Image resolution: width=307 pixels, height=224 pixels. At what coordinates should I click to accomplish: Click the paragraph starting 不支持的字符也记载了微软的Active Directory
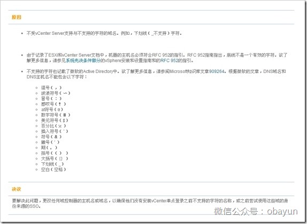coord(156,74)
